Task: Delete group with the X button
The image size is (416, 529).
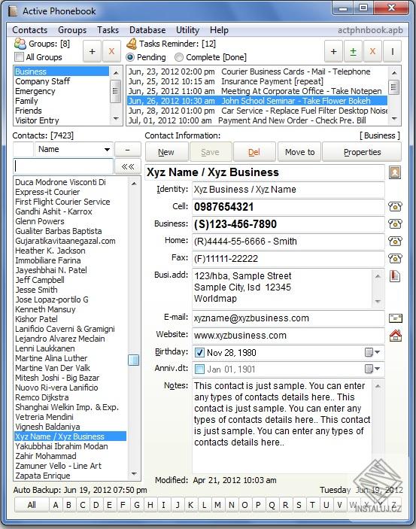Action: pyautogui.click(x=111, y=52)
